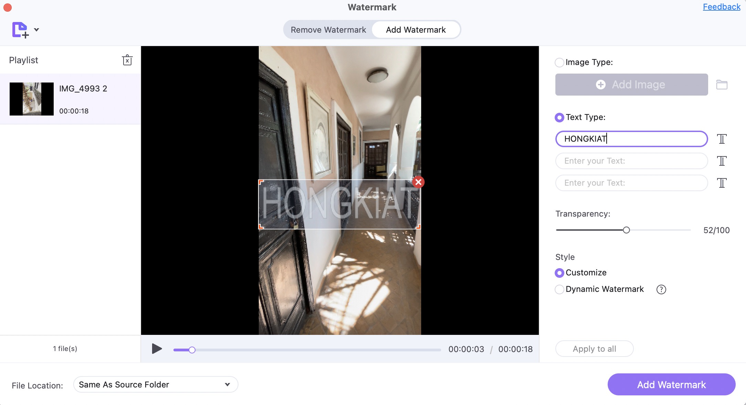Image resolution: width=746 pixels, height=405 pixels.
Task: Click the Add Watermark button
Action: pyautogui.click(x=671, y=384)
